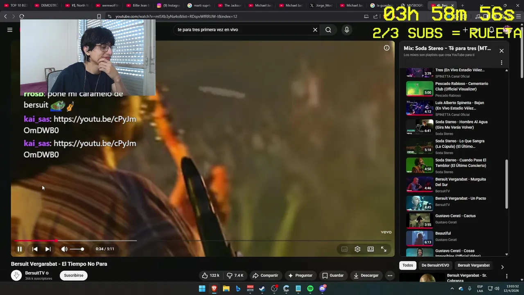Seek along the red video progress bar
The width and height of the screenshot is (524, 295).
(x=203, y=241)
